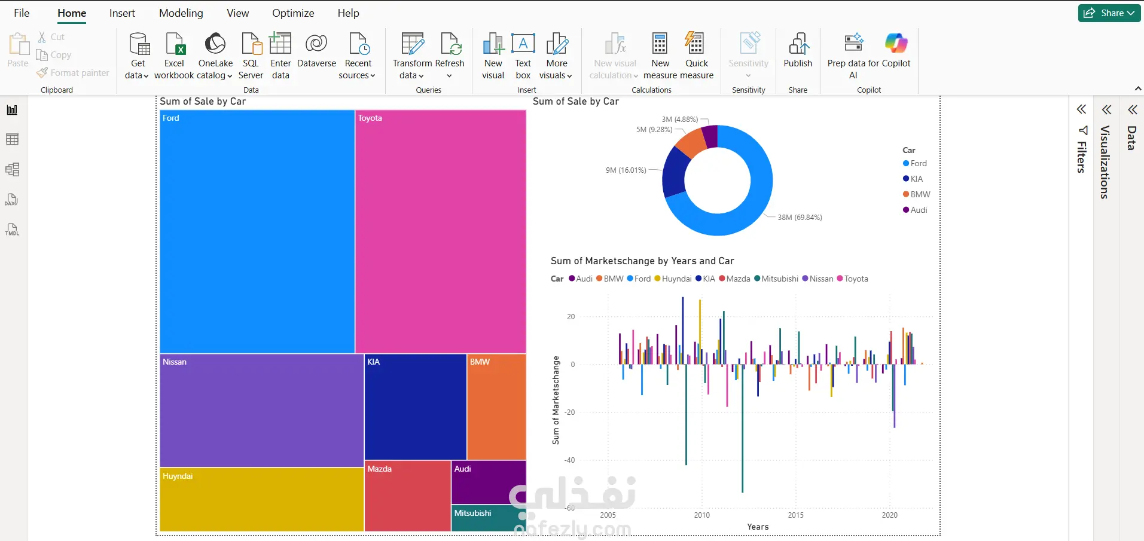
Task: Select the Nissan block in the treemap
Action: pos(262,411)
